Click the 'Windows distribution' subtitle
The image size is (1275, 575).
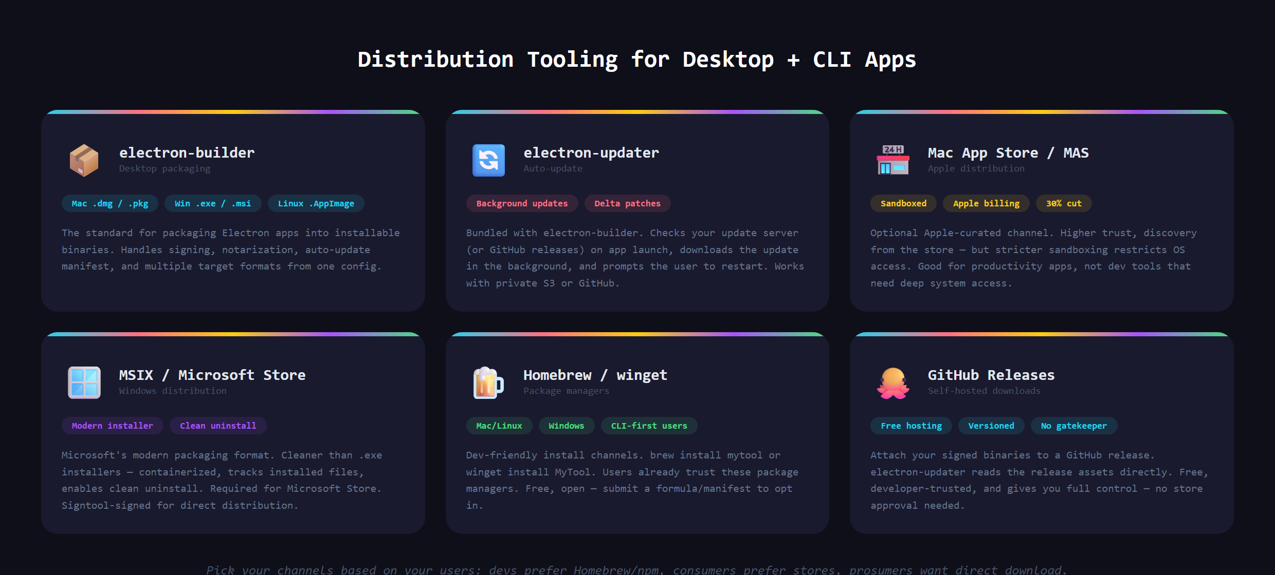[173, 391]
